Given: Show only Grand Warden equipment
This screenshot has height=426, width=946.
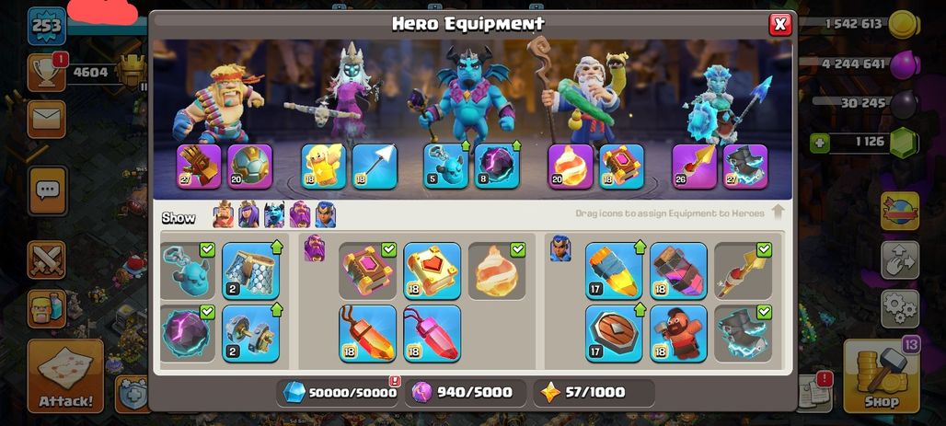Looking at the screenshot, I should click(x=300, y=214).
